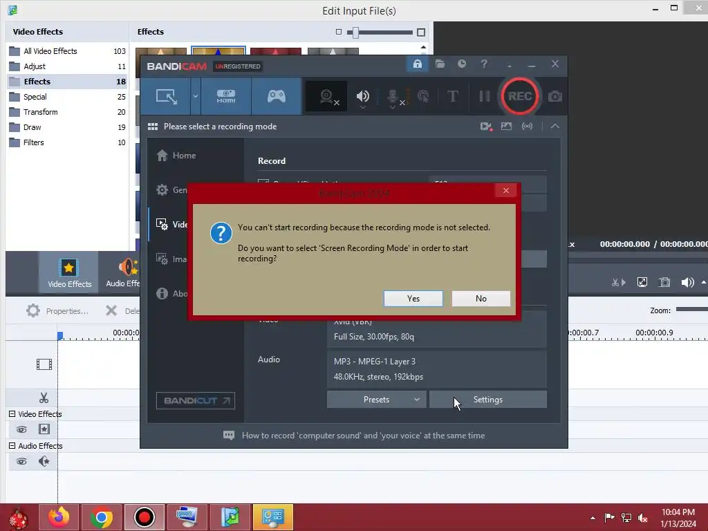Click the Settings button in Bandicam
Viewport: 708px width, 531px height.
pos(487,400)
